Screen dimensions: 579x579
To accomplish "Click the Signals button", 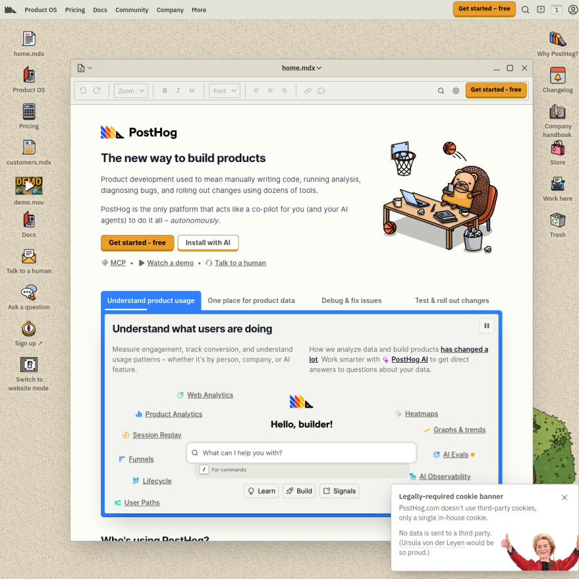I will (339, 491).
